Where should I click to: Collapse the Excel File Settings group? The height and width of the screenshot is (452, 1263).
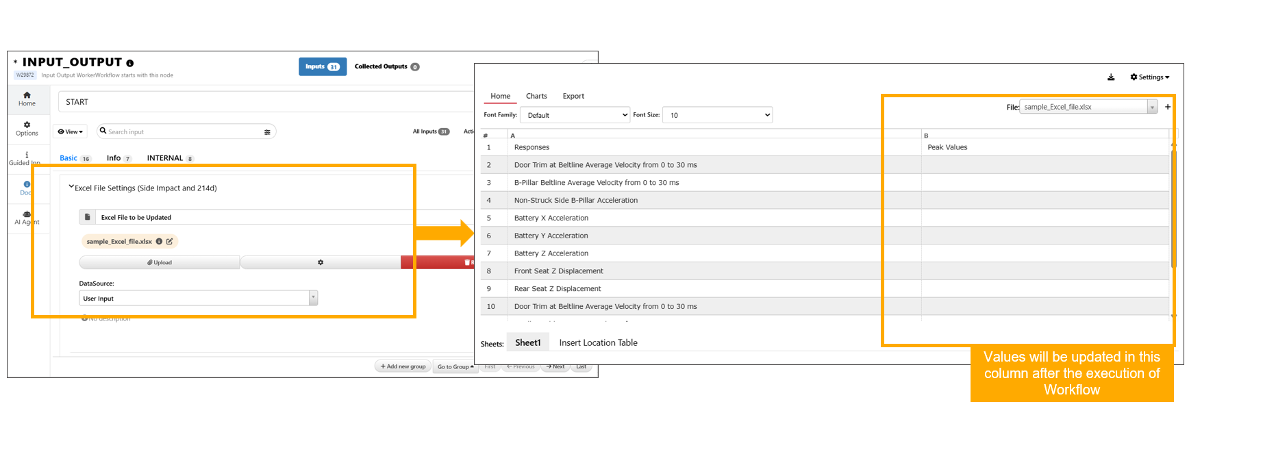tap(71, 187)
